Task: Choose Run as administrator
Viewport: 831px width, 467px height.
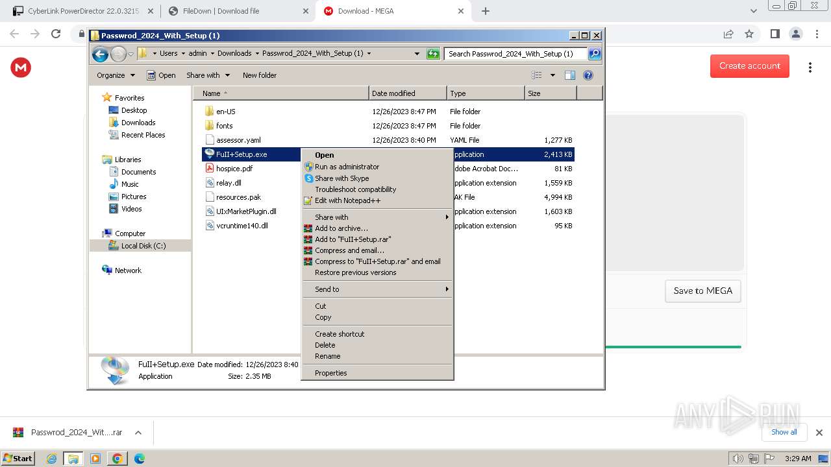Action: pos(377,167)
